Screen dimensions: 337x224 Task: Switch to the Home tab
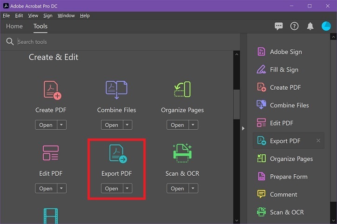(x=14, y=26)
